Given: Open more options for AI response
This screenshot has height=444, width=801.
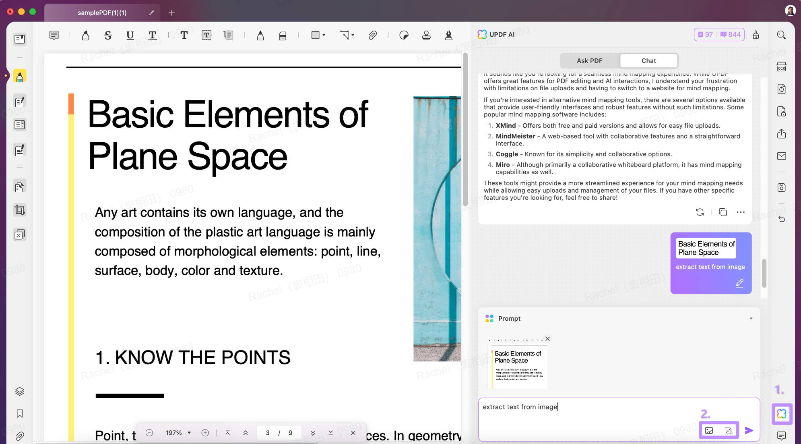Looking at the screenshot, I should pos(741,212).
